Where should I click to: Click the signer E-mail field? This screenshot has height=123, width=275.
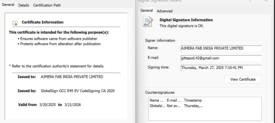pyautogui.click(x=221, y=58)
